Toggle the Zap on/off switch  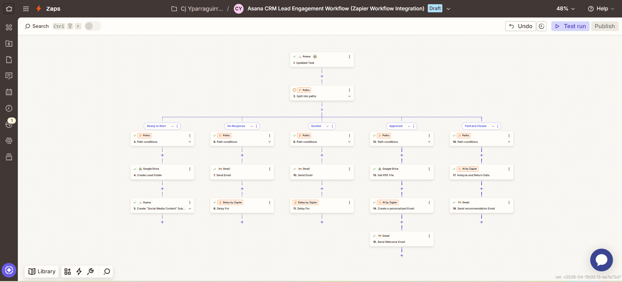pyautogui.click(x=93, y=26)
